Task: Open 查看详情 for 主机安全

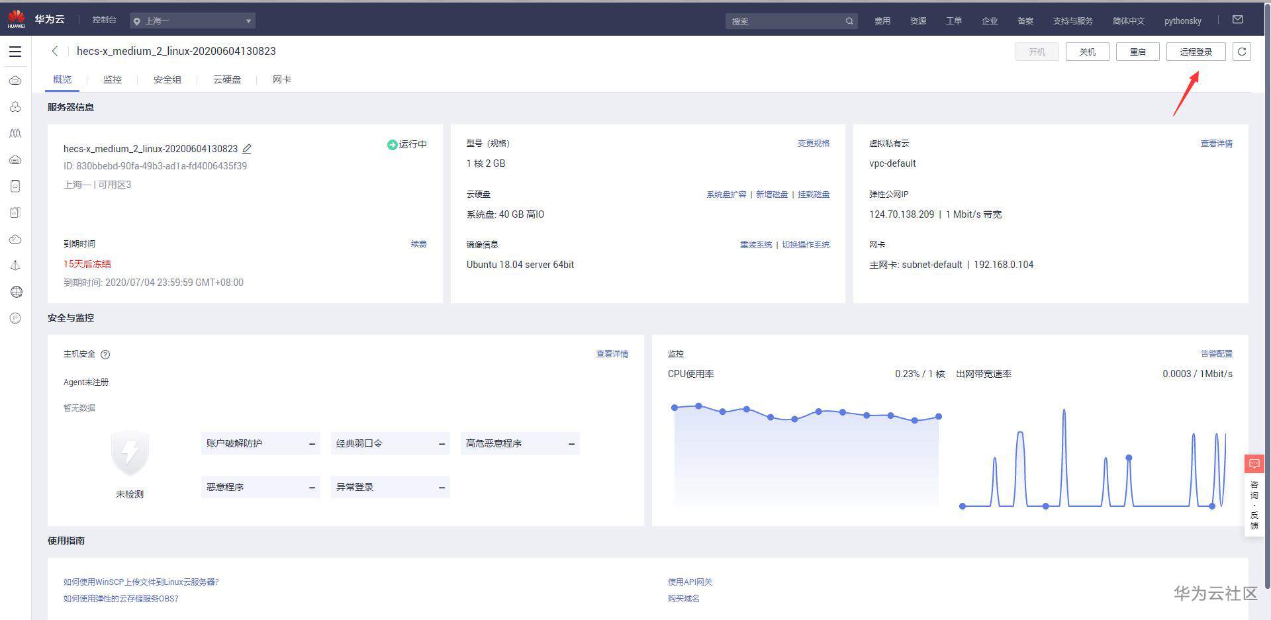Action: click(612, 355)
